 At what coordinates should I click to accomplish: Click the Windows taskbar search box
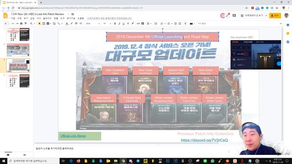coord(33,161)
